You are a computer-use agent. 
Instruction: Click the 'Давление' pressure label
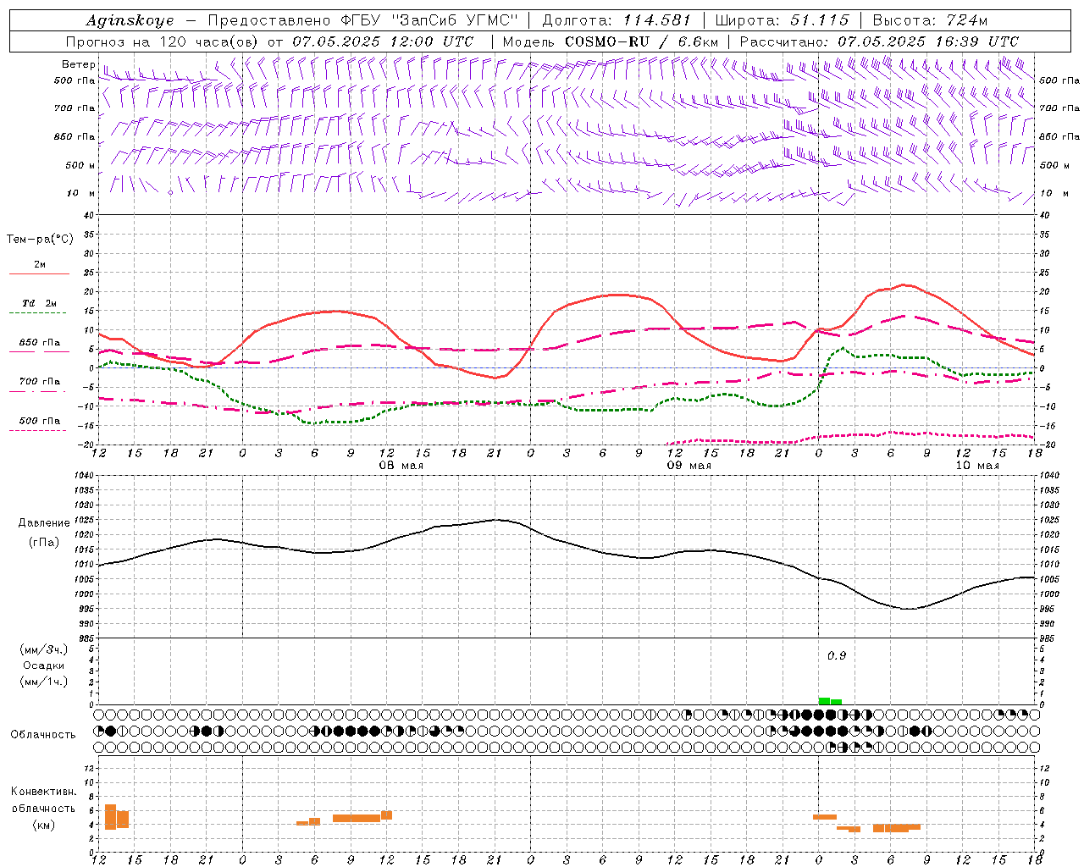[44, 523]
